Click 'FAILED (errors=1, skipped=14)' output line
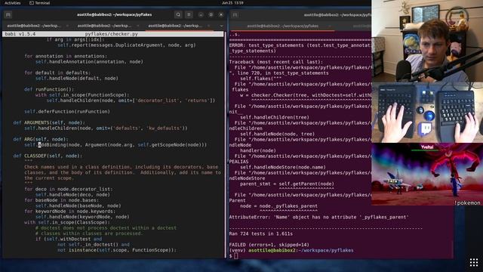 pyautogui.click(x=269, y=245)
